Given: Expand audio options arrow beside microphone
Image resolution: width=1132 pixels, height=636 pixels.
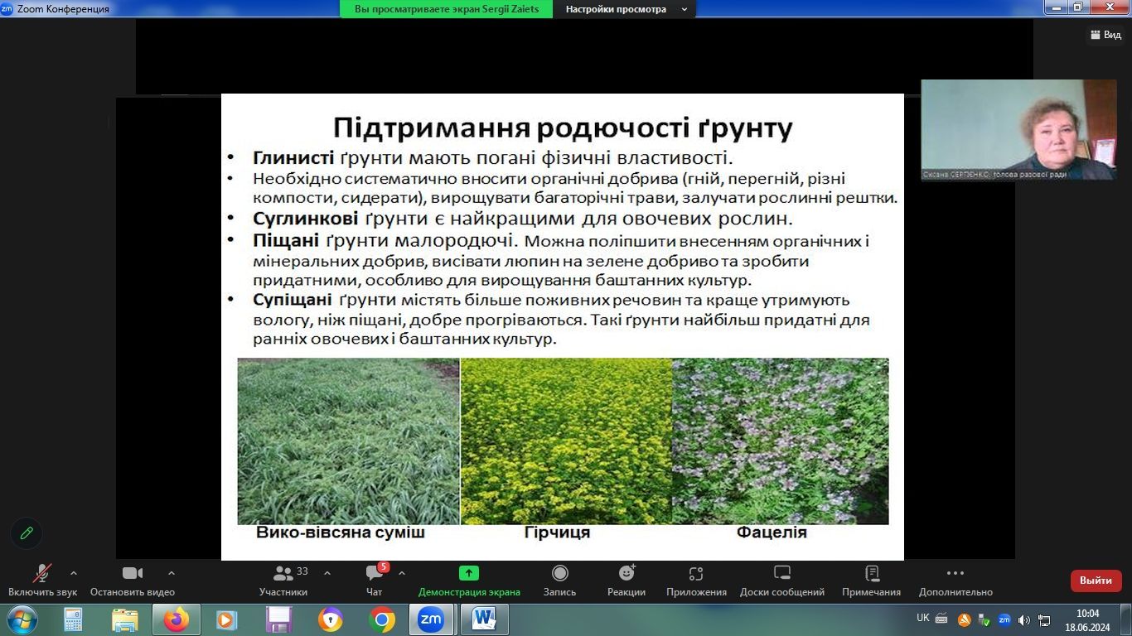Looking at the screenshot, I should coord(74,573).
